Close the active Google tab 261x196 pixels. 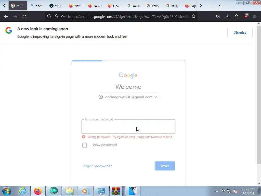(23, 6)
